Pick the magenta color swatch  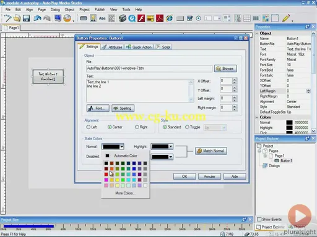[106, 180]
